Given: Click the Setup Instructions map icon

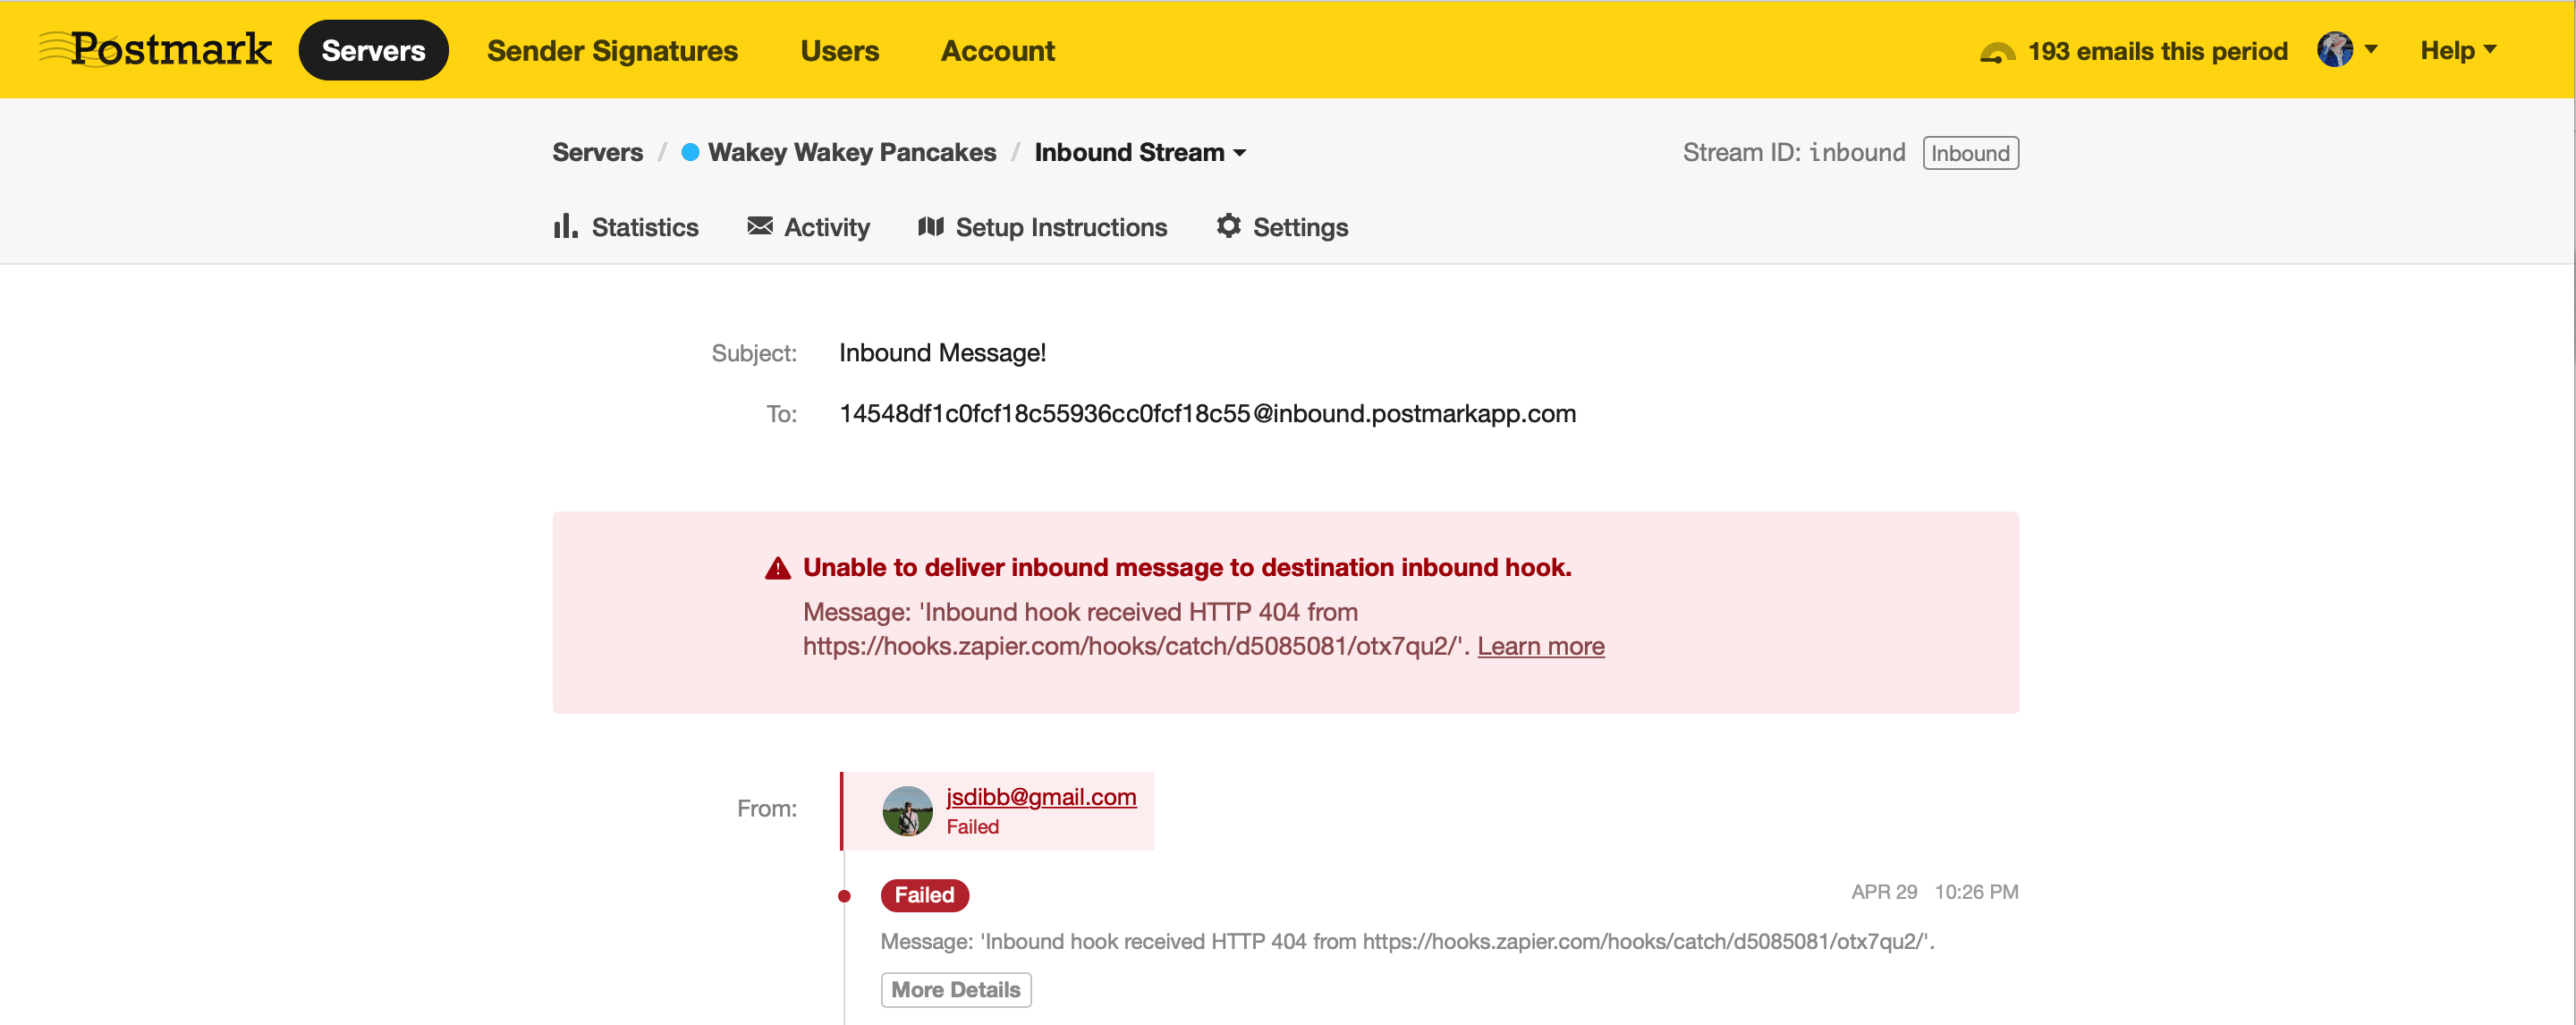Looking at the screenshot, I should [x=931, y=226].
